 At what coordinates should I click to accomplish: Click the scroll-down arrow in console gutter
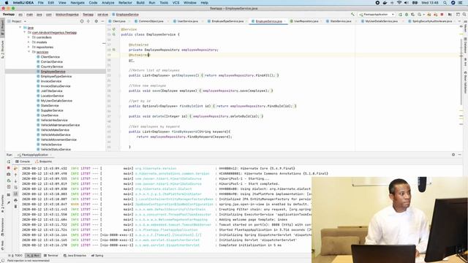[x=16, y=181]
